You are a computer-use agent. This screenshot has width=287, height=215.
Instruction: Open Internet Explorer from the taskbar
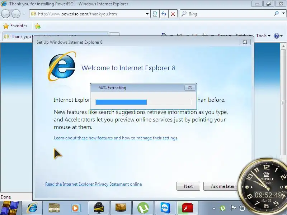pos(32,208)
